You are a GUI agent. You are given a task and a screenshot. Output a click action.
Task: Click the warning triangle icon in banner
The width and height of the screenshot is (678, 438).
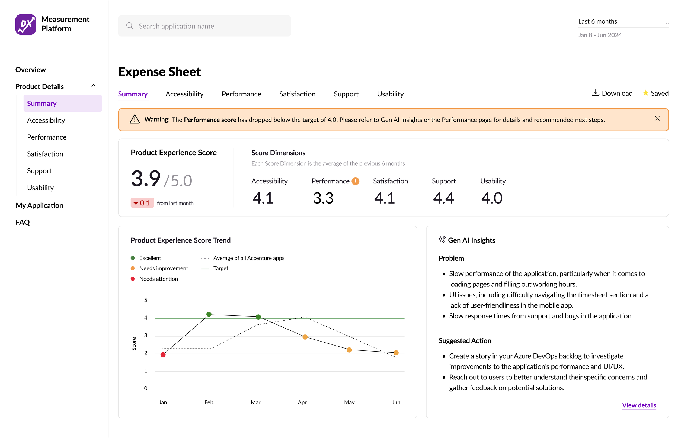[135, 120]
